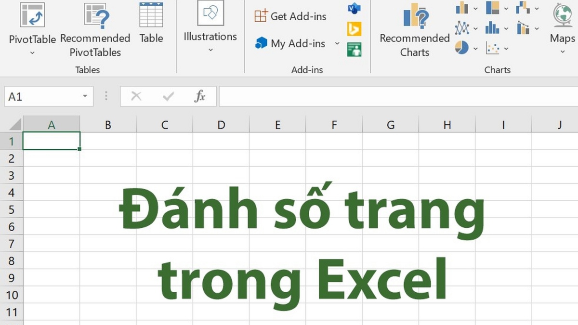Select row 2 header
Viewport: 578px width, 325px height.
tap(12, 158)
